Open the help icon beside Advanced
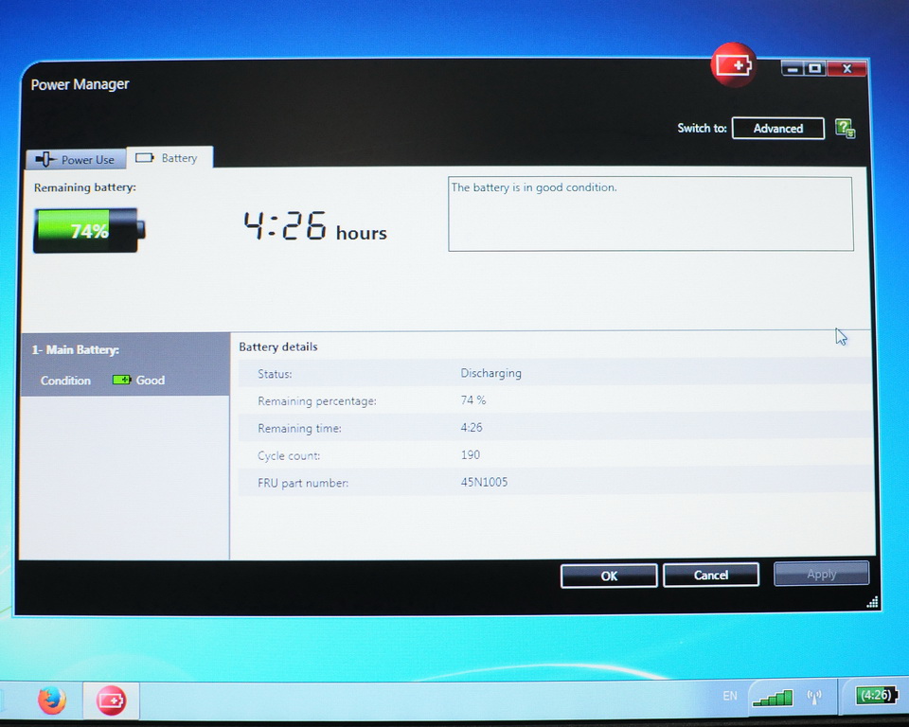Image resolution: width=909 pixels, height=727 pixels. pyautogui.click(x=845, y=128)
